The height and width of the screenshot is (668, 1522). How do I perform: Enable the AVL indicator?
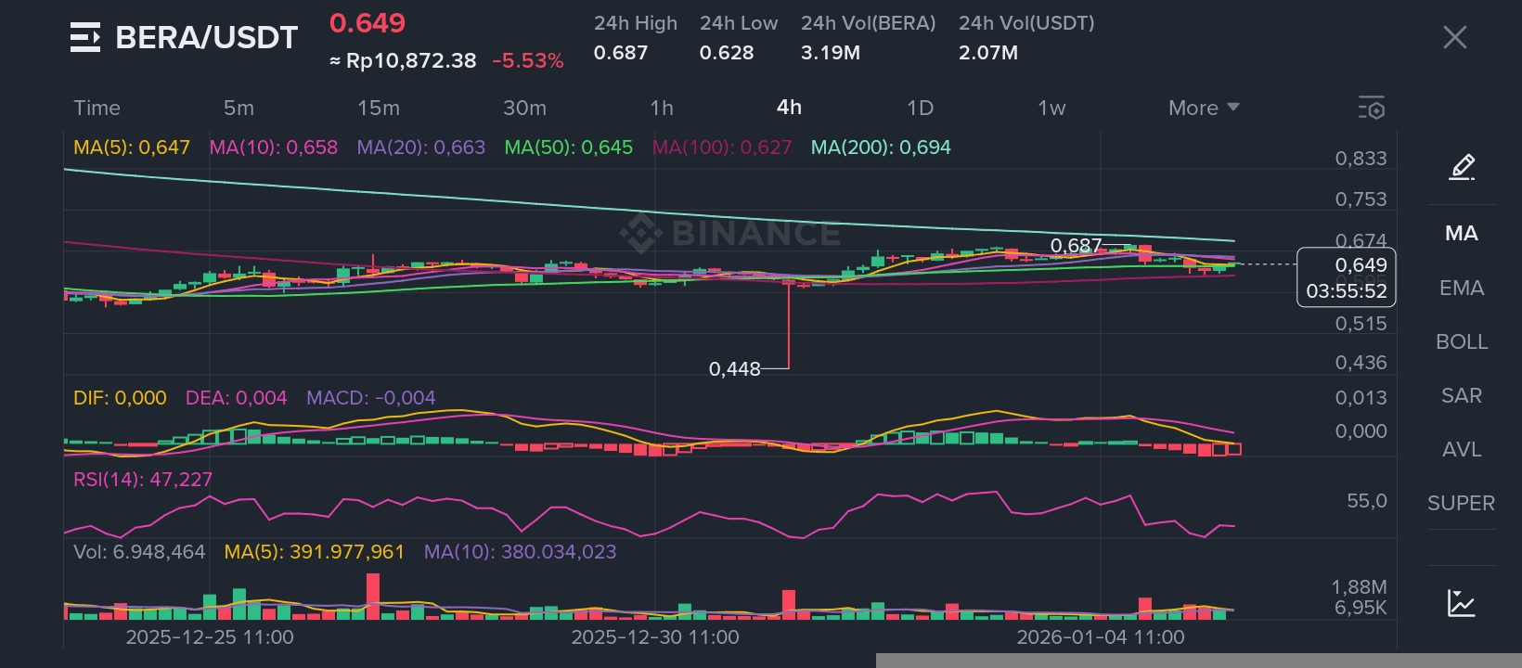1462,449
